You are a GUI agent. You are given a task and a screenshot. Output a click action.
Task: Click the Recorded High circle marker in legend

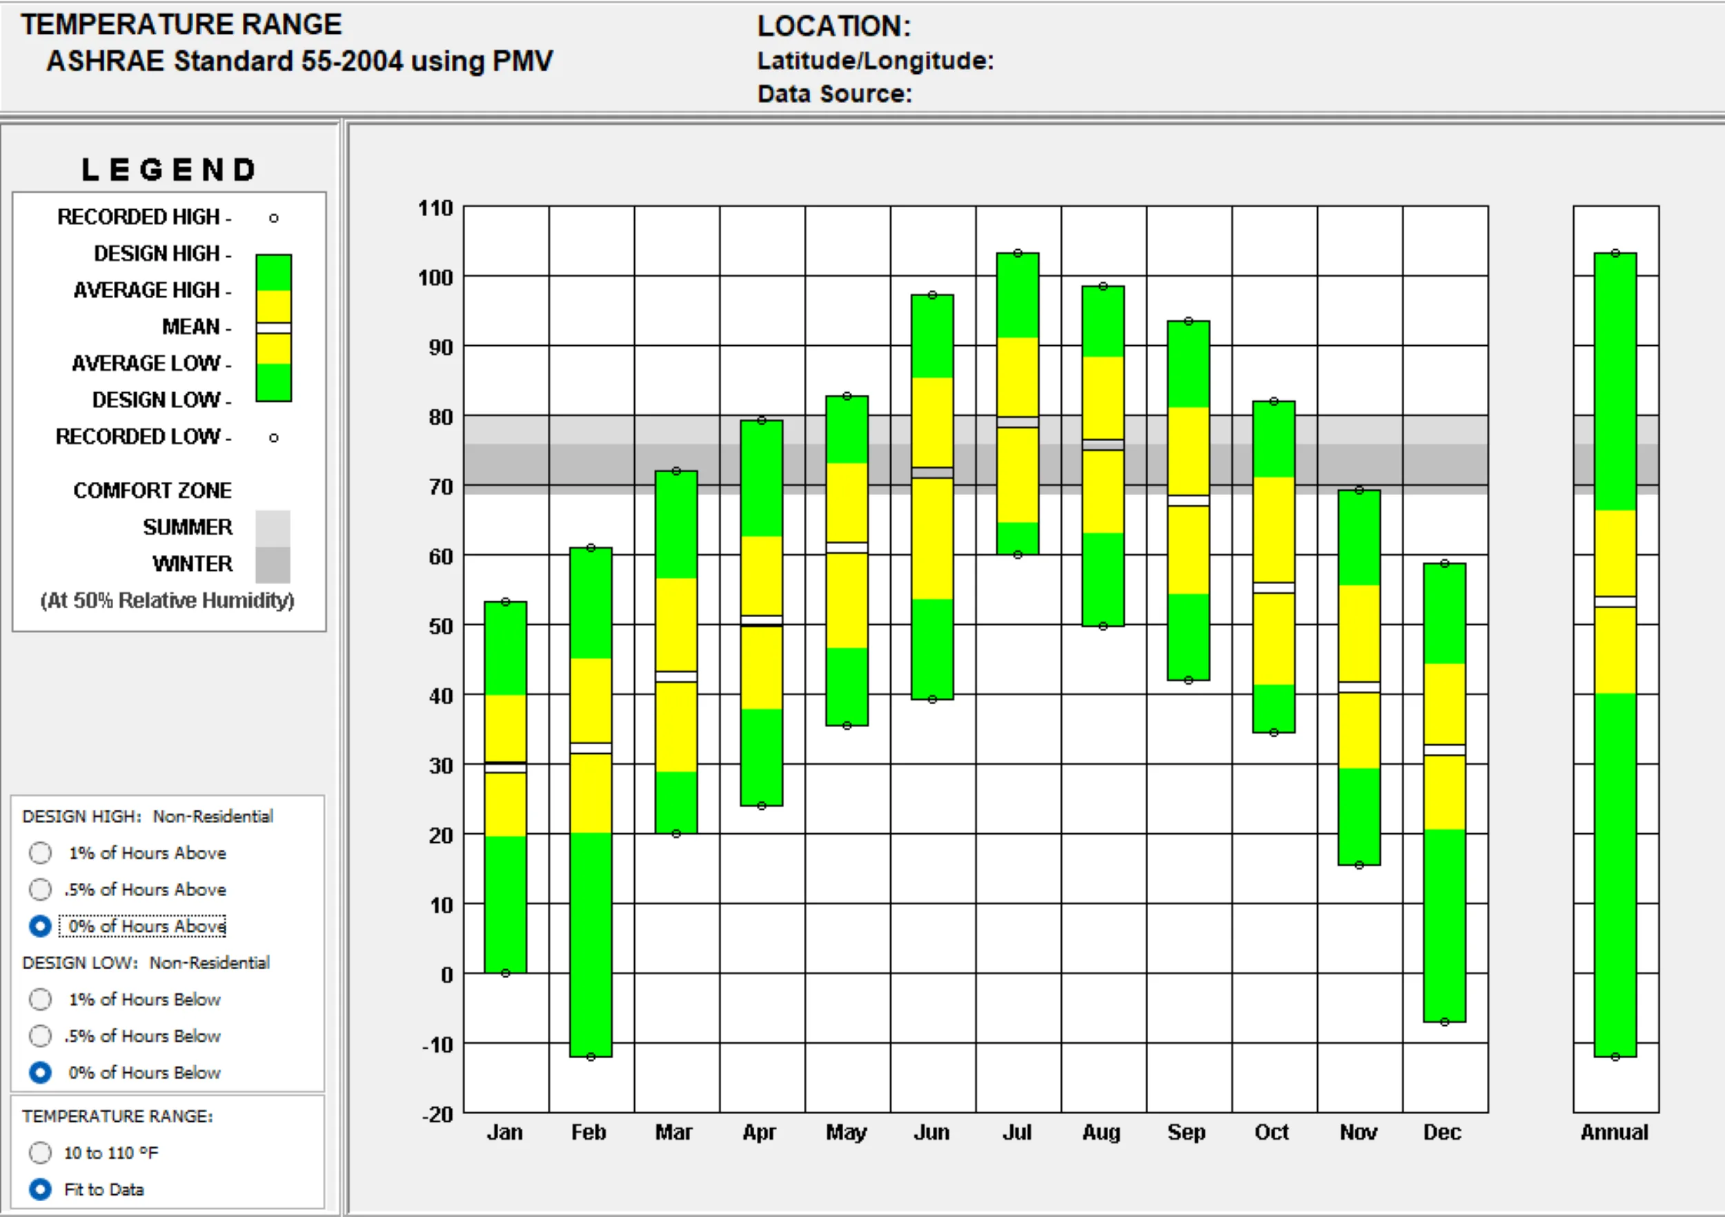pos(273,218)
